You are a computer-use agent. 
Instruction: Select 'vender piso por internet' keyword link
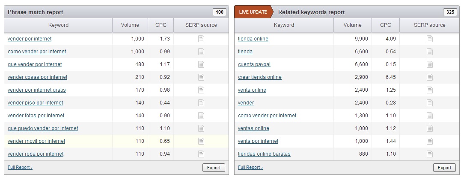(x=35, y=102)
